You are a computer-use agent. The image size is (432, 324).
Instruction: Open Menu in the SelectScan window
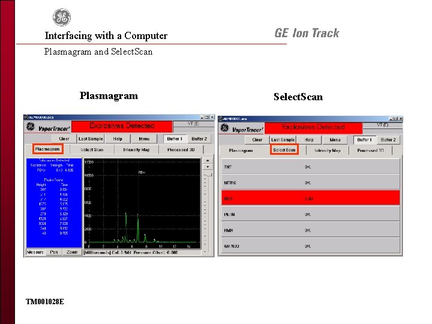coord(335,140)
